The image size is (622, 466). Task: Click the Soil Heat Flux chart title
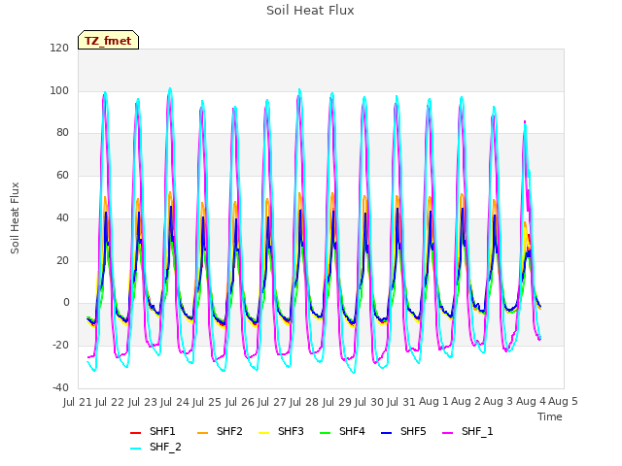(x=310, y=11)
